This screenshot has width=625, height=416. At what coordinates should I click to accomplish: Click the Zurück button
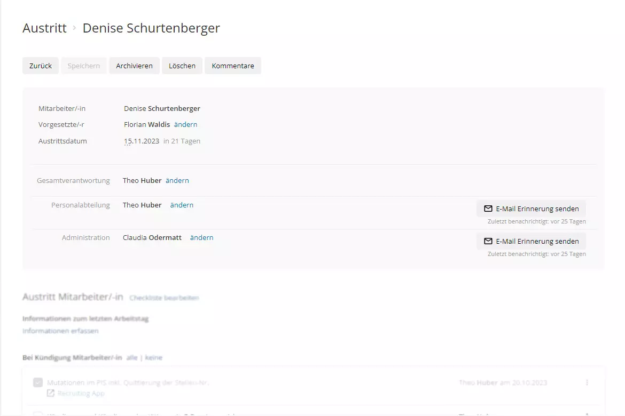(41, 66)
